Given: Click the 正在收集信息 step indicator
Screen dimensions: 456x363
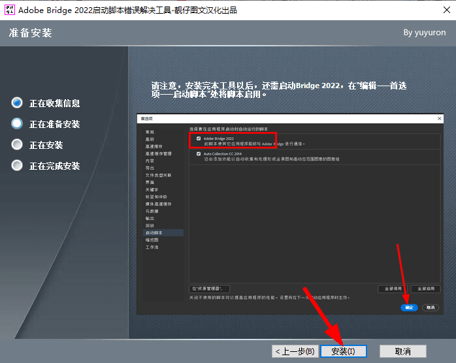Looking at the screenshot, I should 17,103.
